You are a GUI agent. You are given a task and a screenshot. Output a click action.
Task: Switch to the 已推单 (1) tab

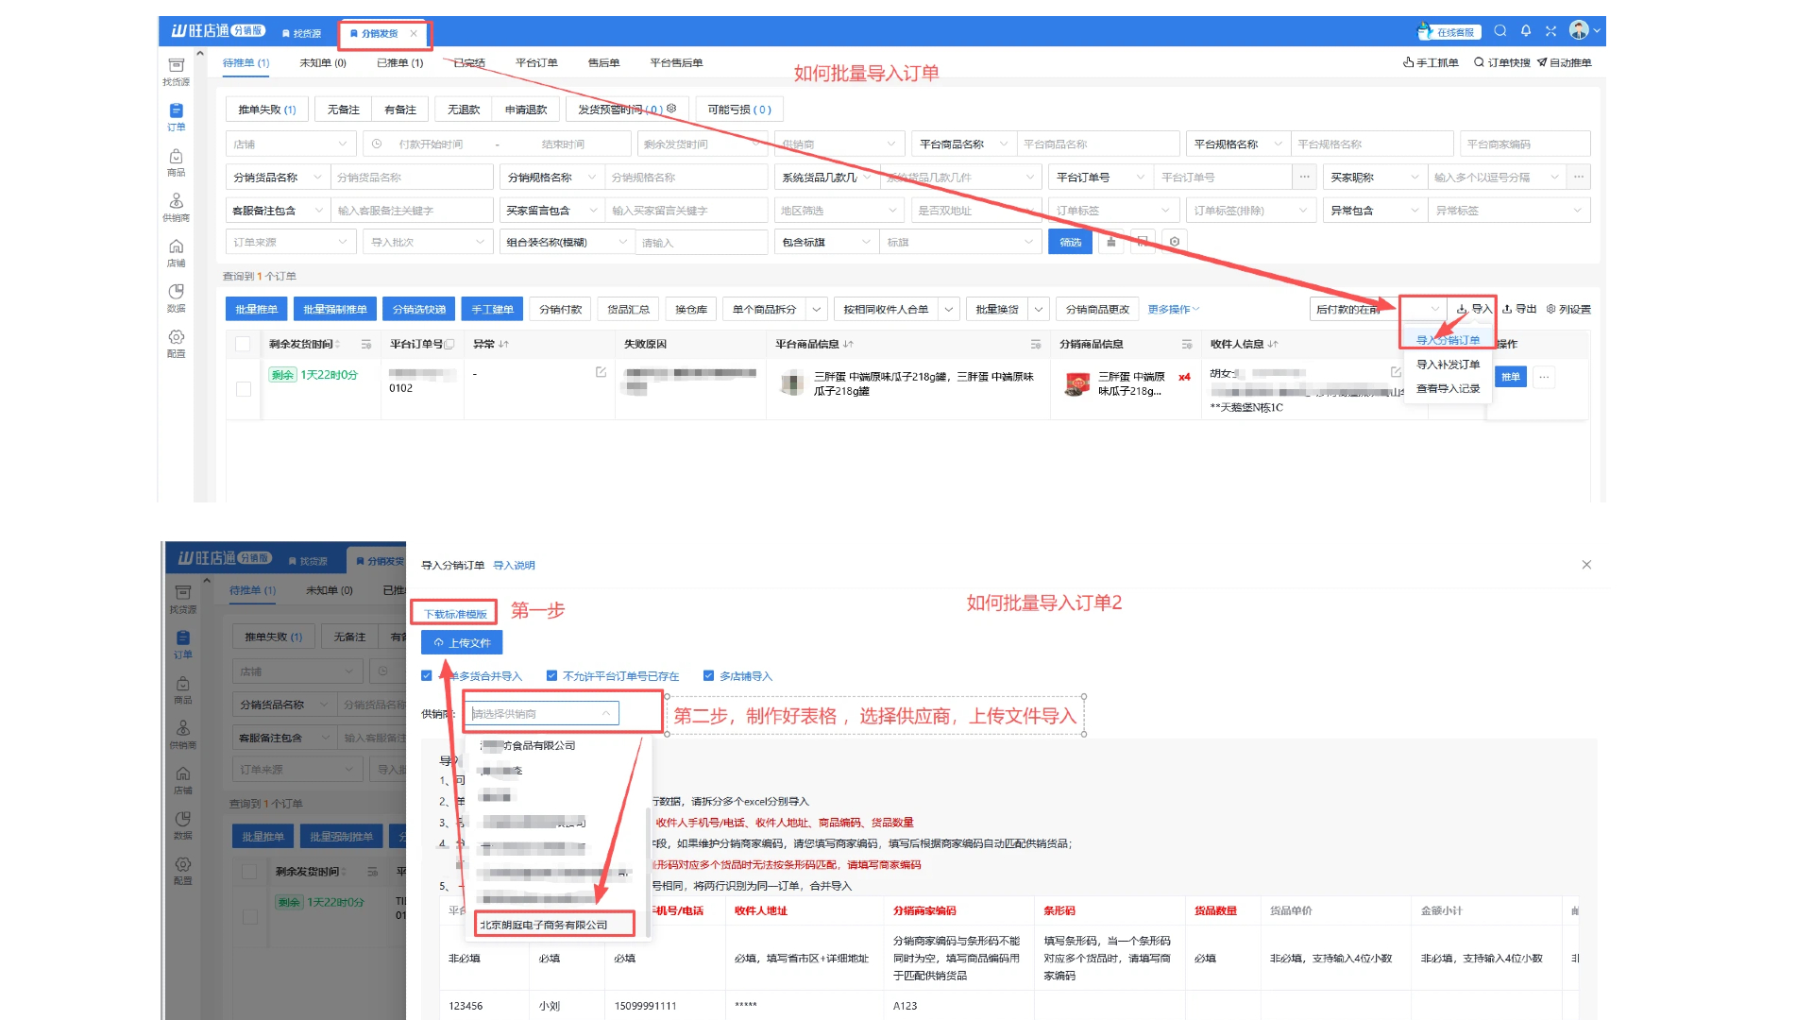point(399,63)
